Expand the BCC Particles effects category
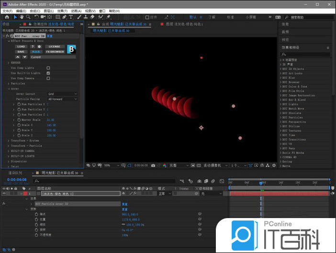Screen dimensions: 336x253 280,117
